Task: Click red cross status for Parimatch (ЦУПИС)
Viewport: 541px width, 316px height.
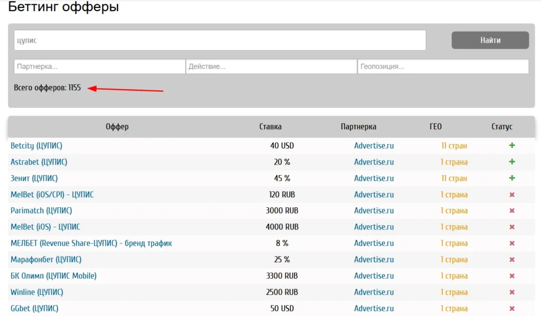Action: (x=512, y=210)
